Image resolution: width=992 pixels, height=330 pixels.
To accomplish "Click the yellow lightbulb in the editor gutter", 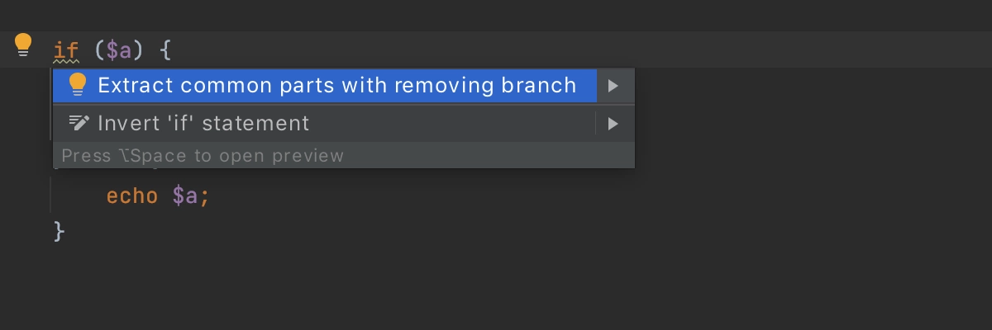I will pyautogui.click(x=23, y=46).
